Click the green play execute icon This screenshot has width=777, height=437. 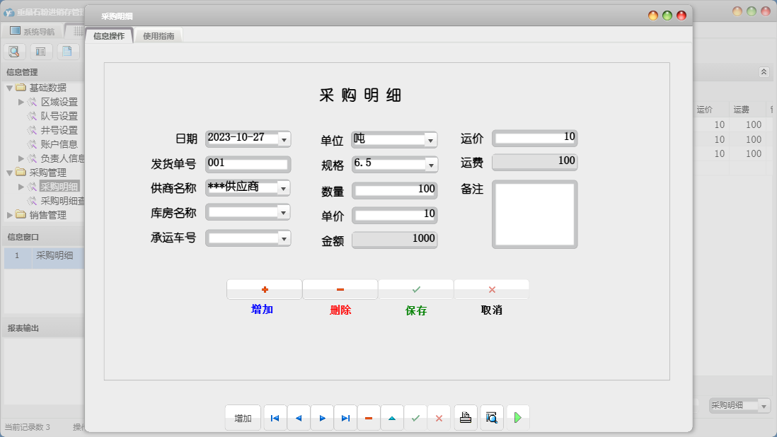pyautogui.click(x=517, y=417)
